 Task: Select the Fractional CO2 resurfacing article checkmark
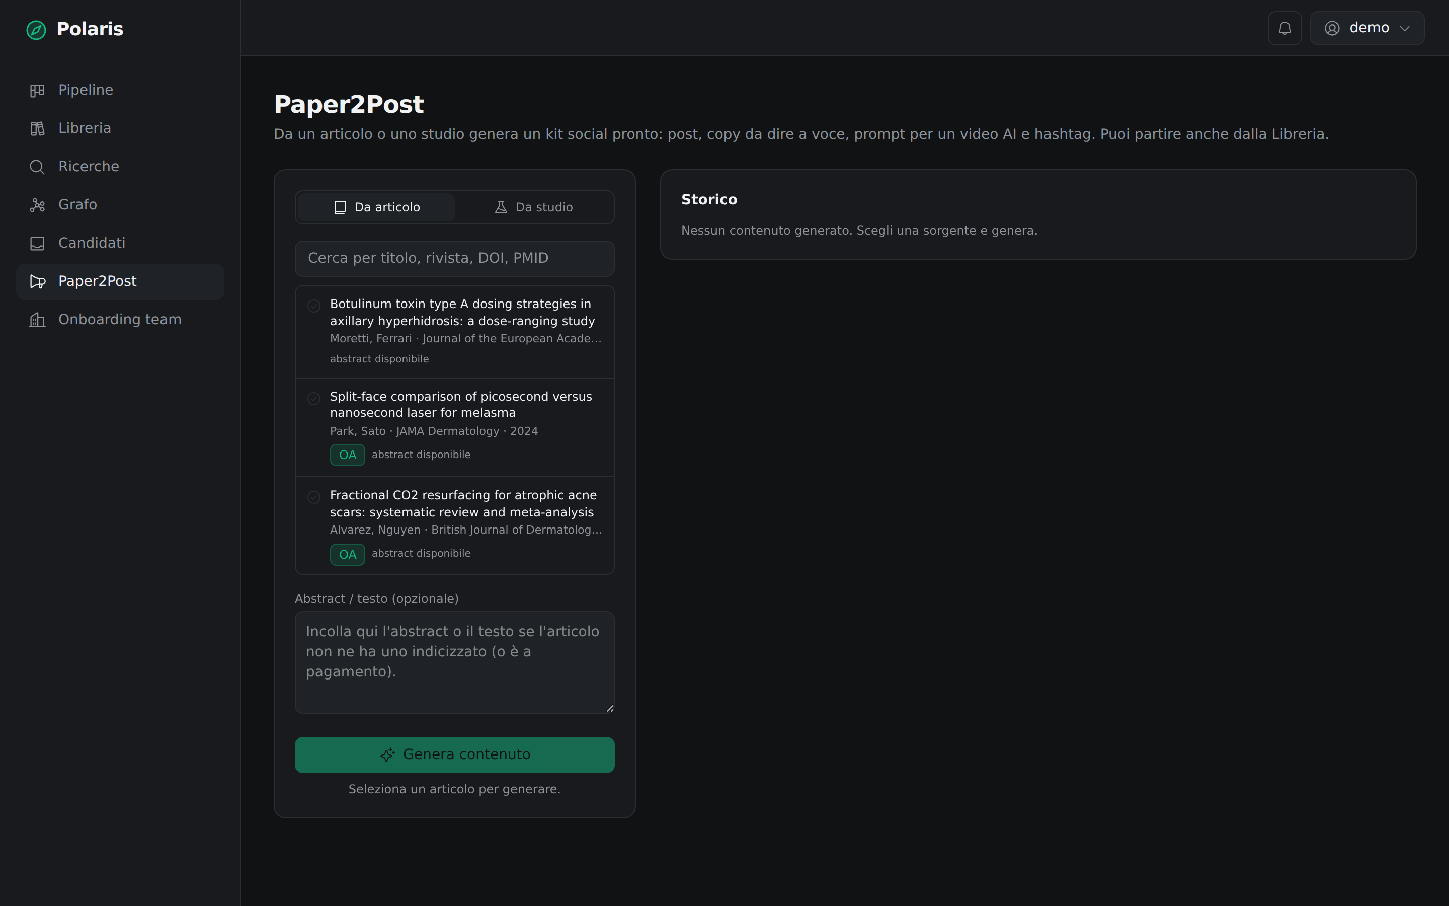[x=314, y=497]
